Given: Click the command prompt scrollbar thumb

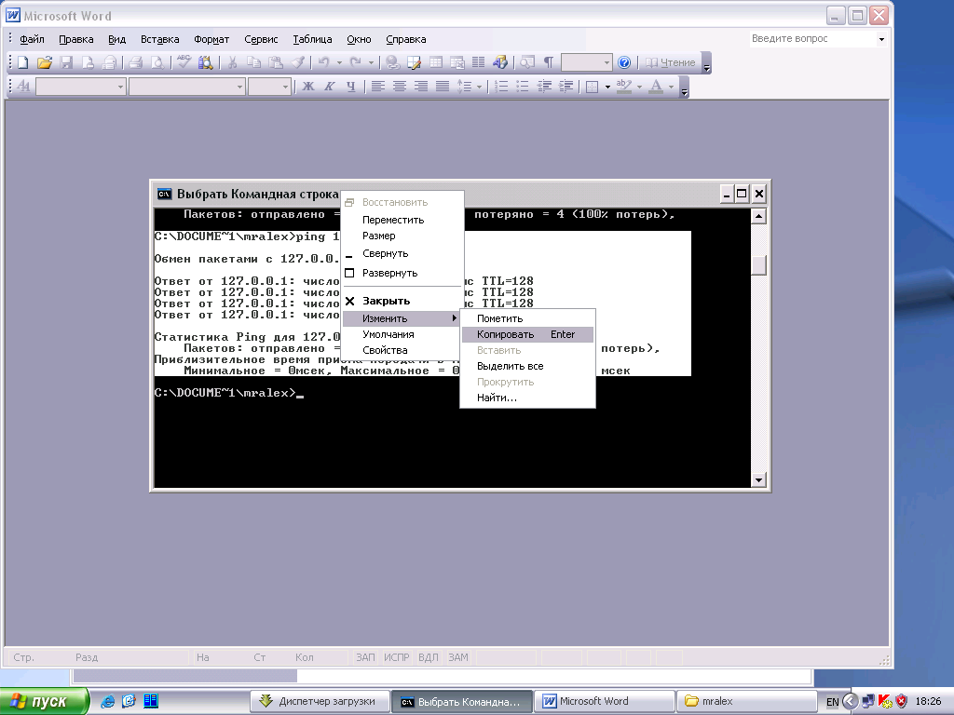Looking at the screenshot, I should 758,265.
